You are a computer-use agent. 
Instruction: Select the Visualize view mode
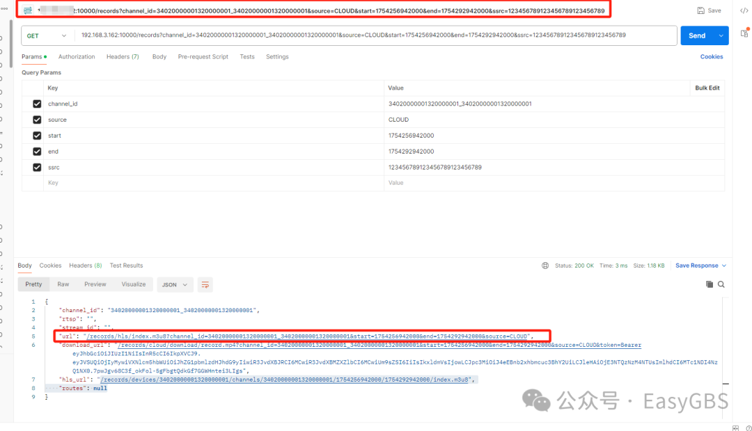(x=133, y=284)
